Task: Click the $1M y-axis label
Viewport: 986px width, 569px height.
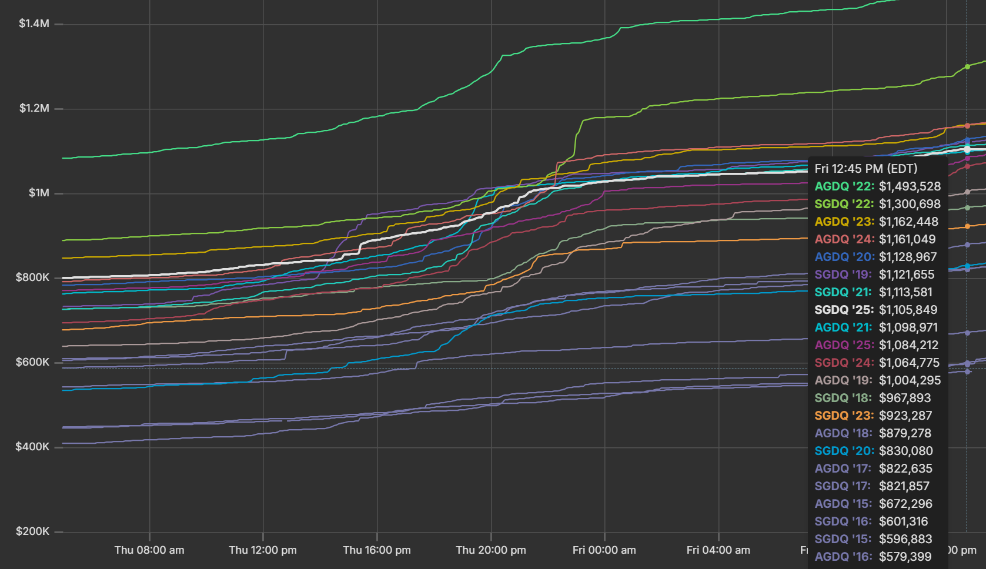Action: (39, 193)
